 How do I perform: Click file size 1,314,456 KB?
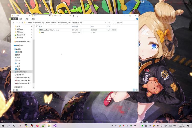112,30
